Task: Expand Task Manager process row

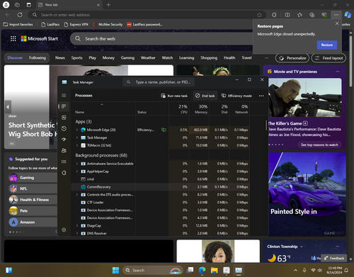Action: click(77, 137)
